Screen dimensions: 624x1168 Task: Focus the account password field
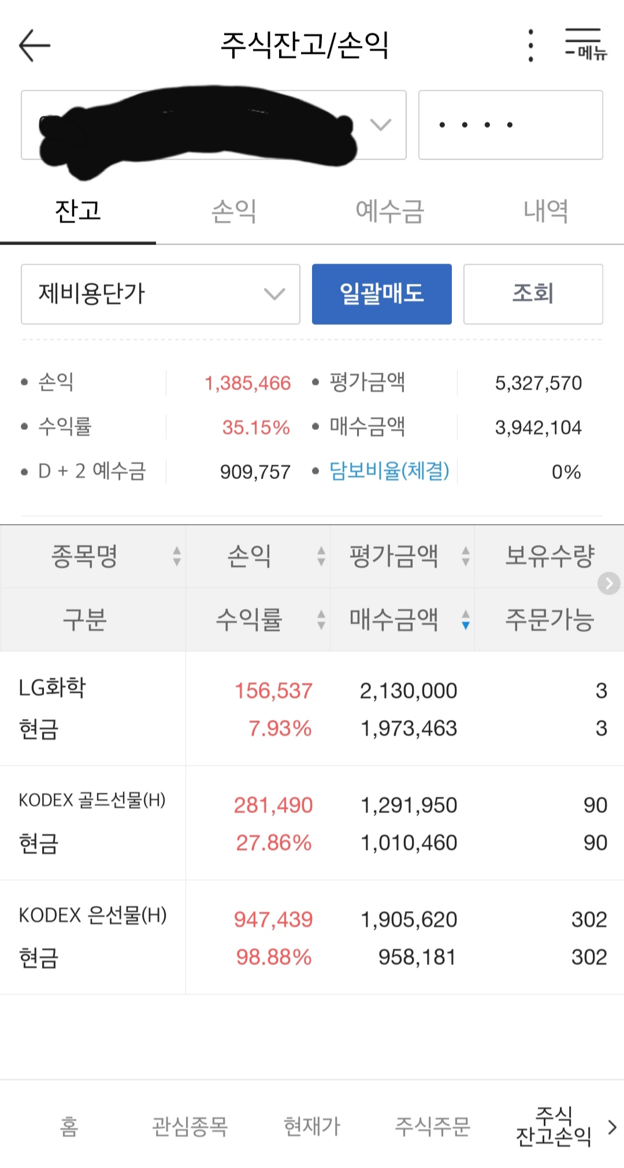(510, 125)
